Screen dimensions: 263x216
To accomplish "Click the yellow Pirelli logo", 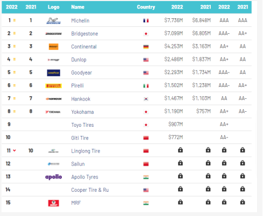I will 53,86.
